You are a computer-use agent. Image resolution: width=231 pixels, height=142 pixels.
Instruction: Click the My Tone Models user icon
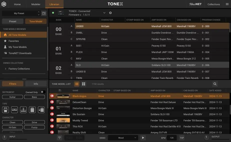pyautogui.click(x=5, y=47)
